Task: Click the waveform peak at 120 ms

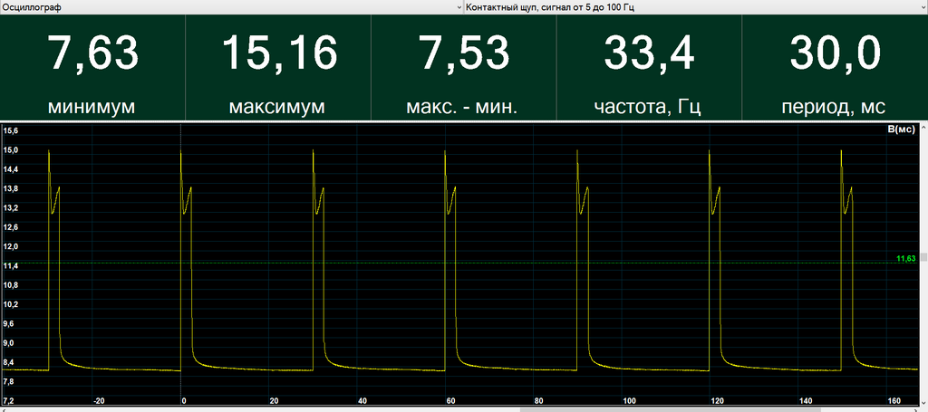Action: click(x=710, y=152)
